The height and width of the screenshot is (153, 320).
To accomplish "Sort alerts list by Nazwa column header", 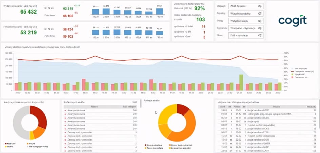I will tap(96, 107).
